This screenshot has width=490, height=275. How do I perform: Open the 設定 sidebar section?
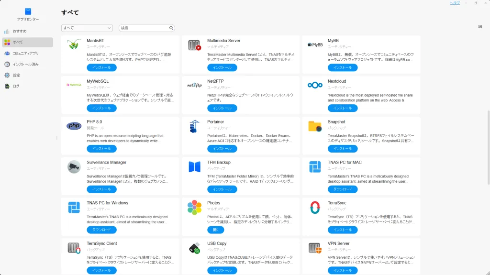click(x=27, y=75)
